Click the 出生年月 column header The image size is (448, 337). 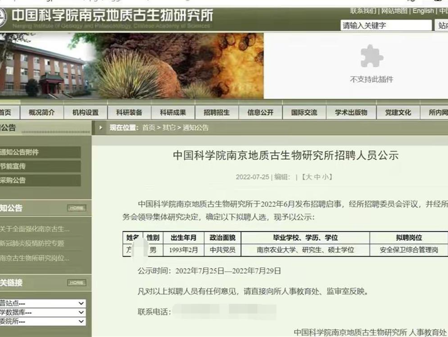(183, 238)
